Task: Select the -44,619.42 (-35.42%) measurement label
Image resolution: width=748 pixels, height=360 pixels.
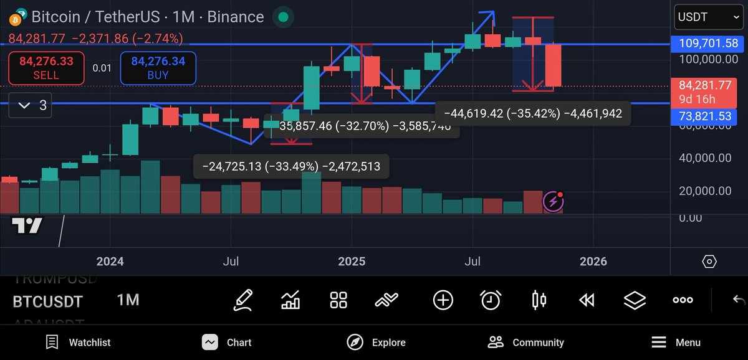Action: [532, 113]
